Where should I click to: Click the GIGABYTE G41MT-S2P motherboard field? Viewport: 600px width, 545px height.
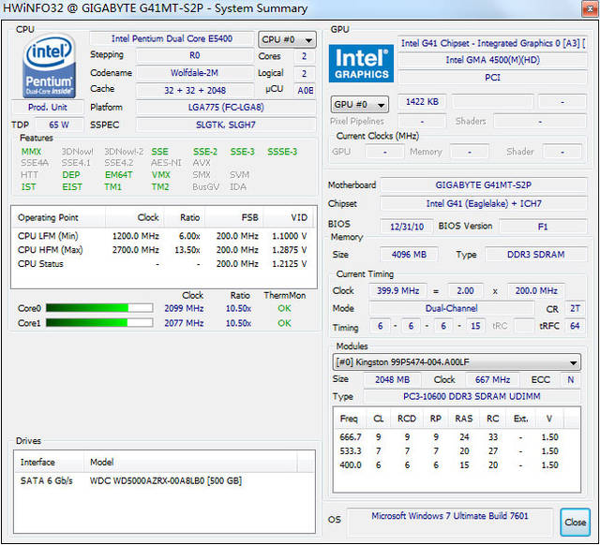click(x=484, y=185)
